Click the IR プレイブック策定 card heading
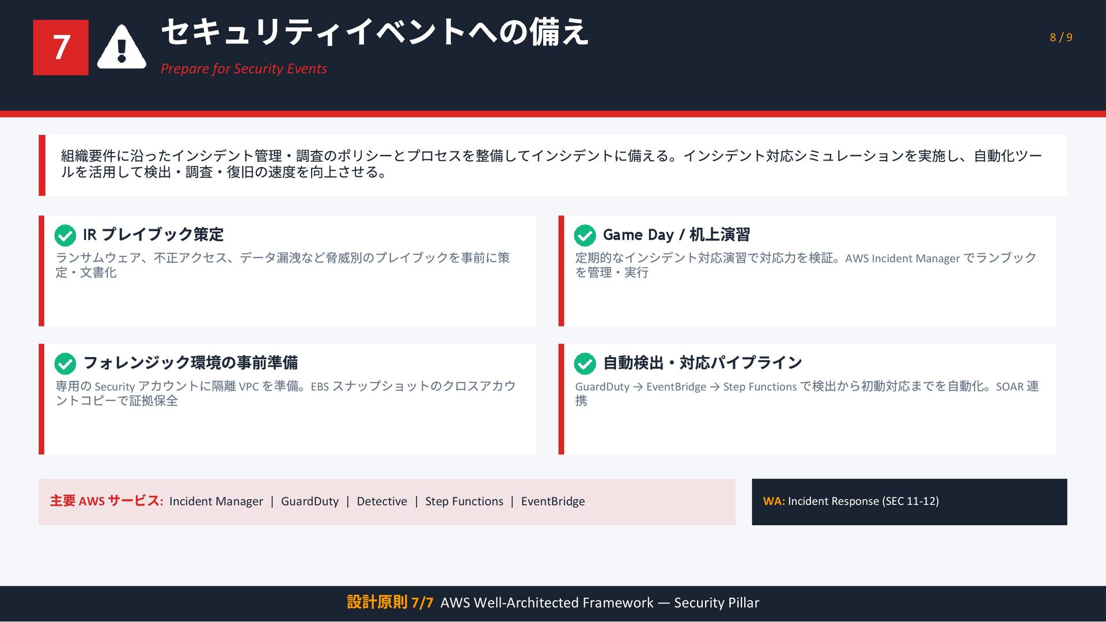 tap(153, 234)
